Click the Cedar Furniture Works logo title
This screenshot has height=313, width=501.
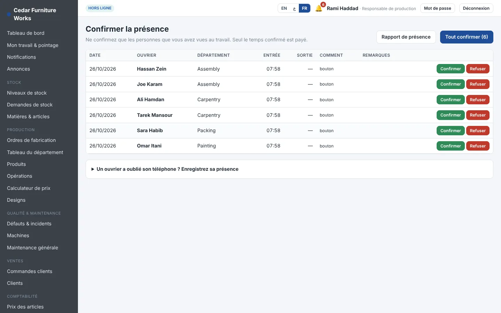coord(35,14)
